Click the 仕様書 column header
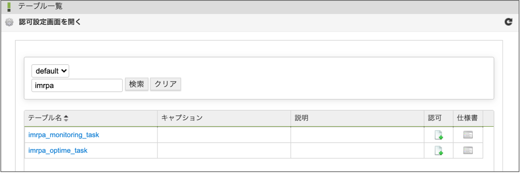Image resolution: width=521 pixels, height=174 pixels. click(x=467, y=118)
